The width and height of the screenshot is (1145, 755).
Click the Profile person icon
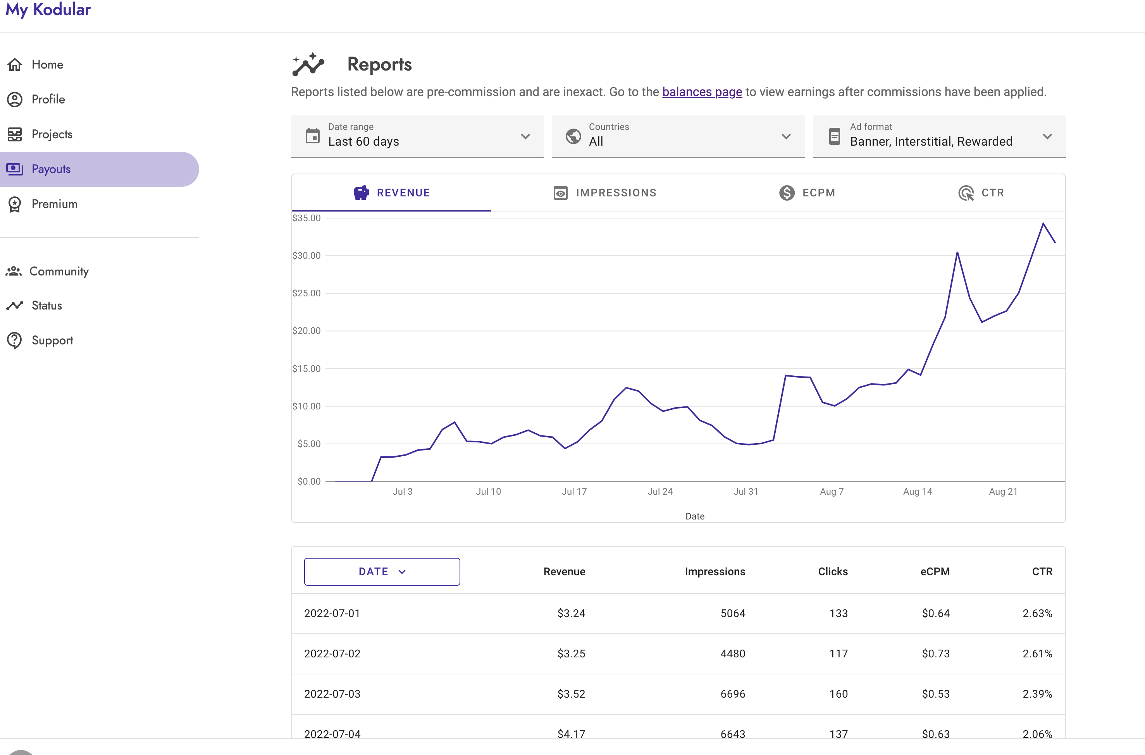point(15,99)
